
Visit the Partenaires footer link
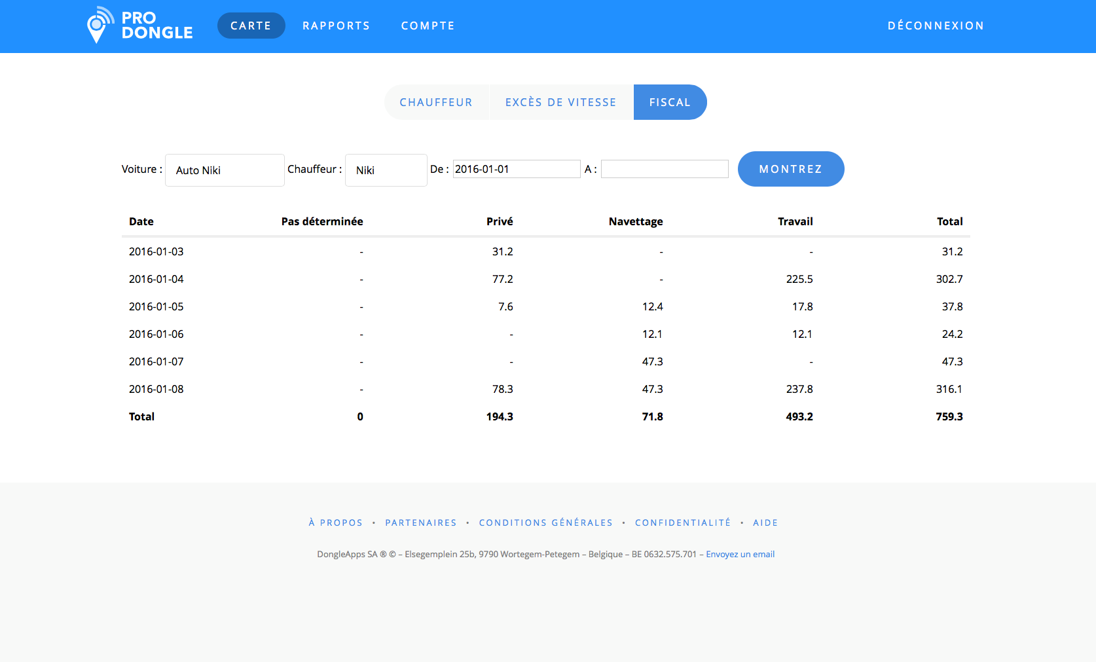(x=421, y=523)
